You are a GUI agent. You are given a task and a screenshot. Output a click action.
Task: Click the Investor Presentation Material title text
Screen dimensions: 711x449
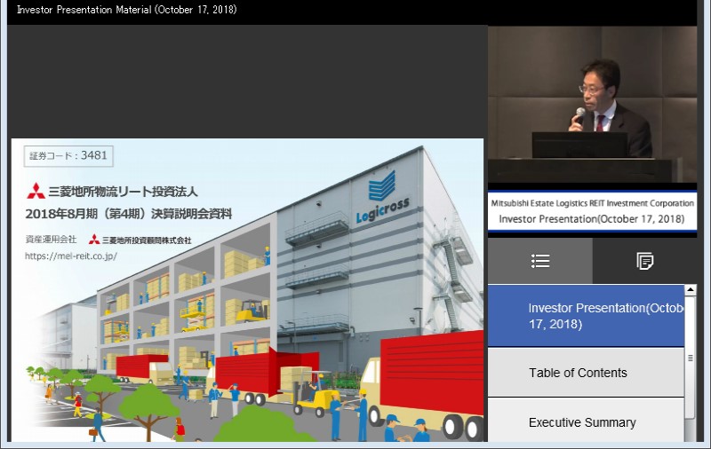click(126, 10)
